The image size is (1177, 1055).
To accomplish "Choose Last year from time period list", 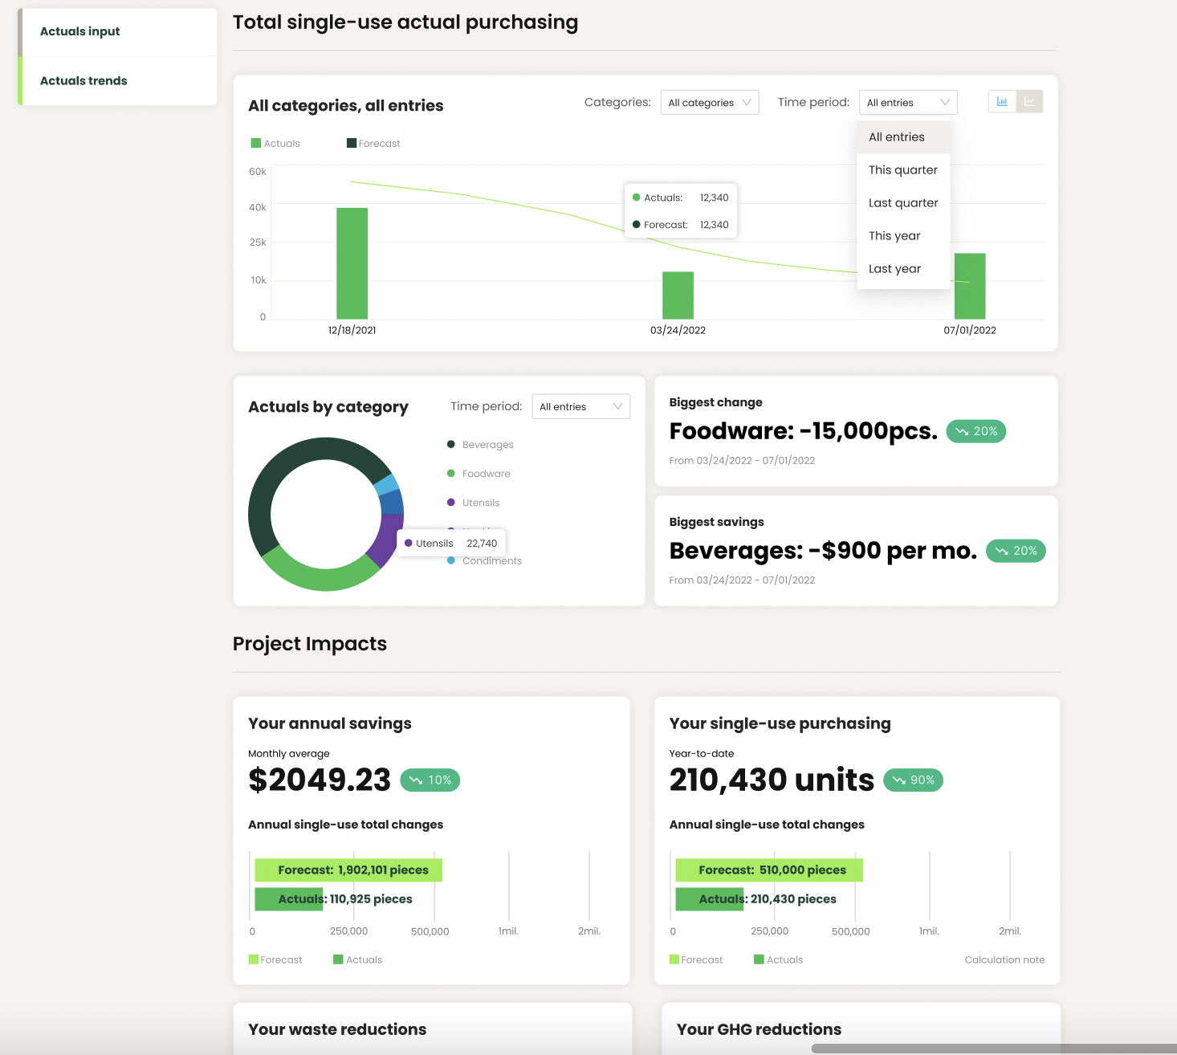I will point(904,269).
